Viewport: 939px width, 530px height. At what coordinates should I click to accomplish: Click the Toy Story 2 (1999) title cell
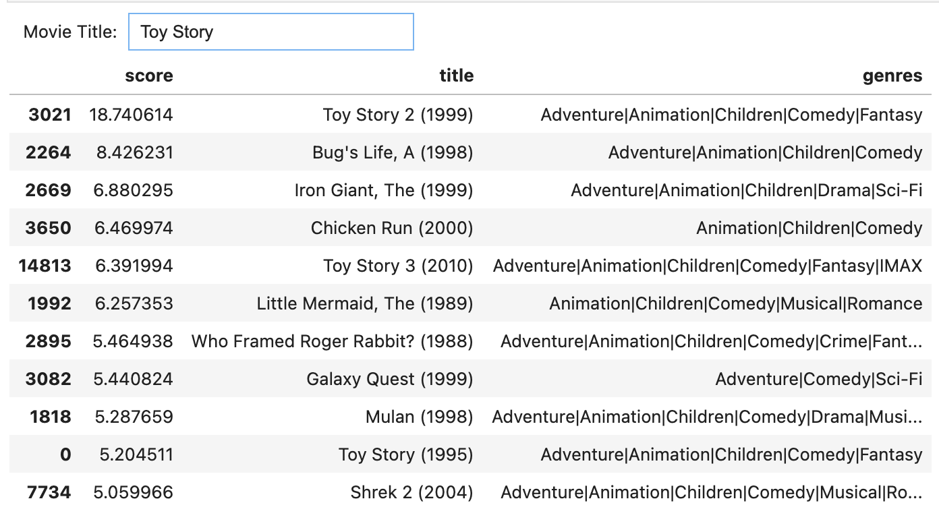pyautogui.click(x=398, y=115)
